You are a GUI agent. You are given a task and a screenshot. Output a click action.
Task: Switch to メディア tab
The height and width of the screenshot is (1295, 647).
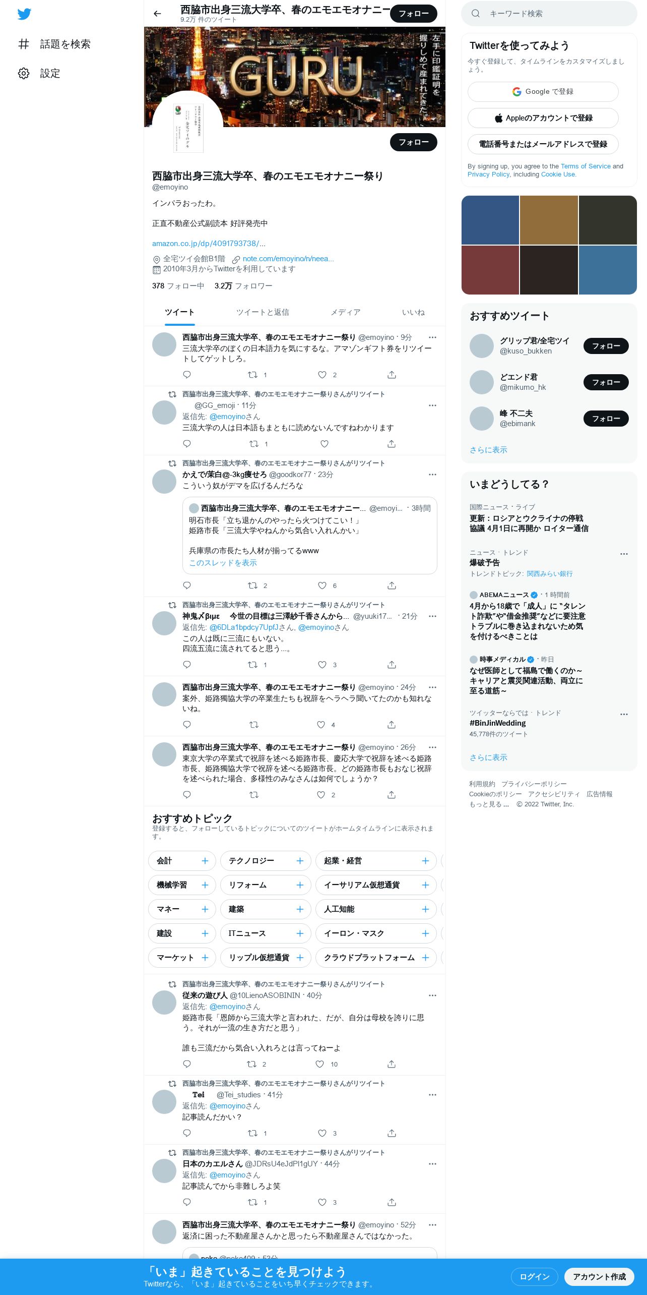(x=345, y=312)
